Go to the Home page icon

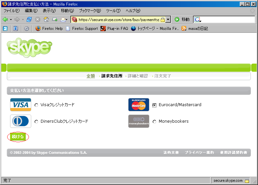coord(46,19)
